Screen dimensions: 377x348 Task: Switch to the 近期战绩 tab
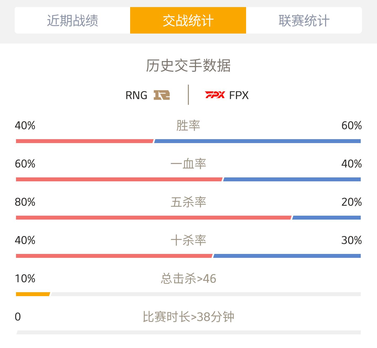72,20
